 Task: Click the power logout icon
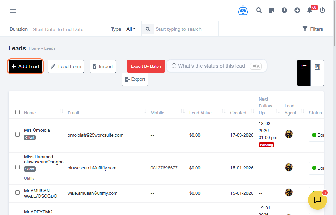pos(322,11)
